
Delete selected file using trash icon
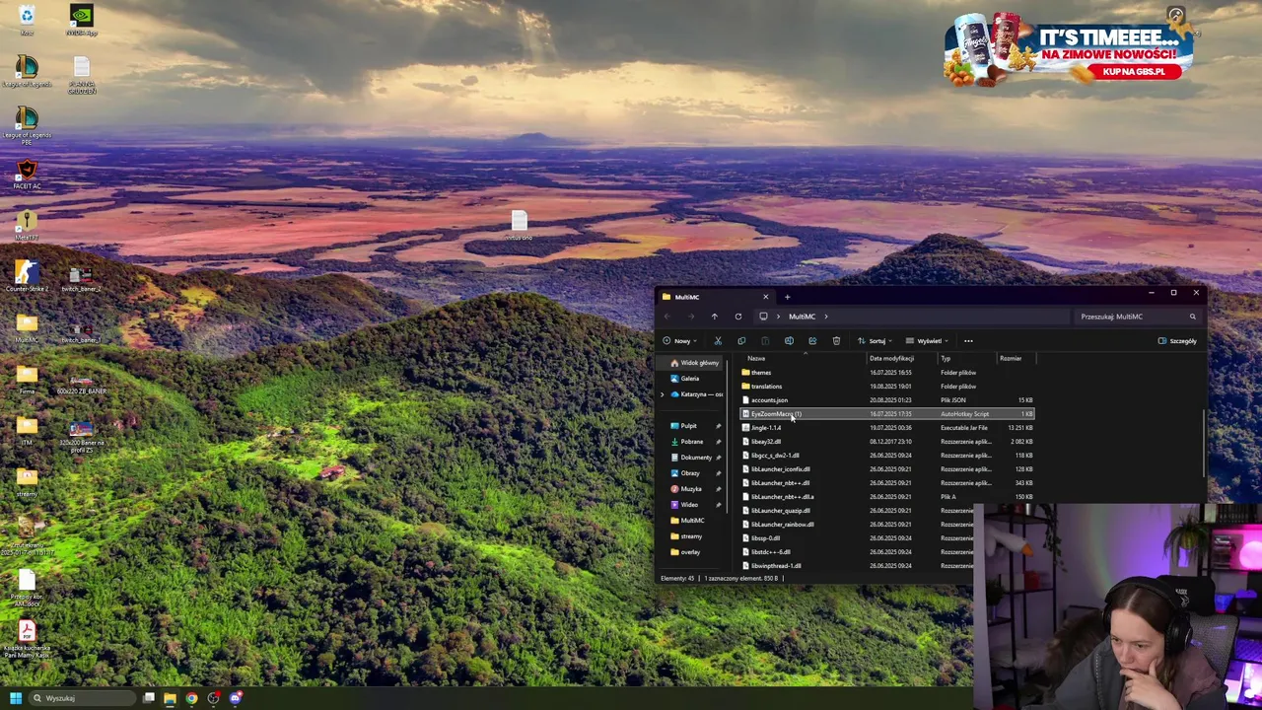click(x=836, y=341)
